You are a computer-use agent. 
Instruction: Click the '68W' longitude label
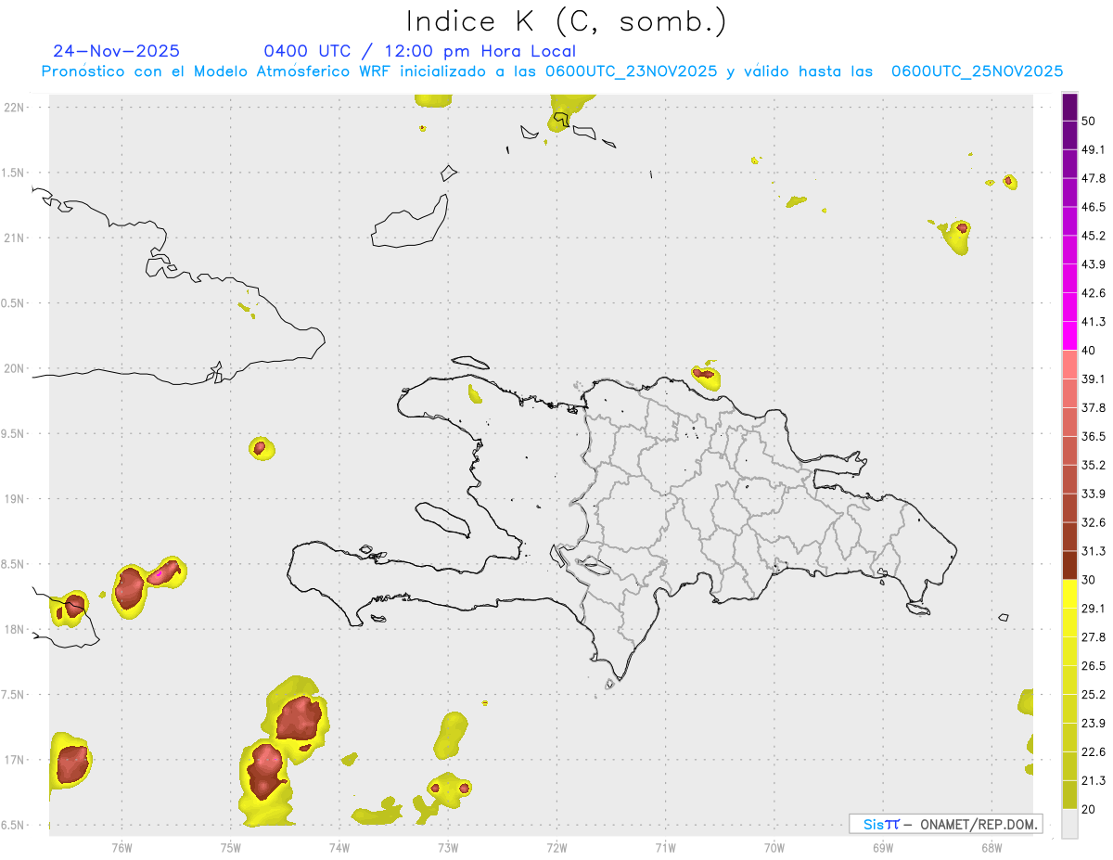tap(991, 847)
